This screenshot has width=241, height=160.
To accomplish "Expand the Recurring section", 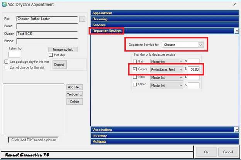I will tap(165, 19).
